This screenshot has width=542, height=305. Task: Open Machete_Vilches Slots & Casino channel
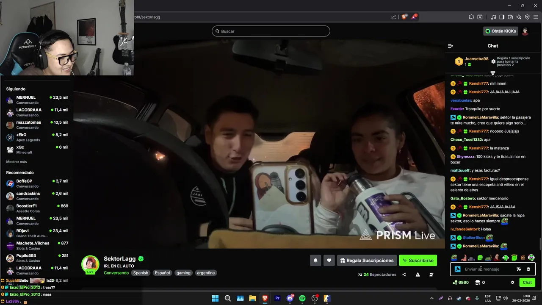point(37,246)
